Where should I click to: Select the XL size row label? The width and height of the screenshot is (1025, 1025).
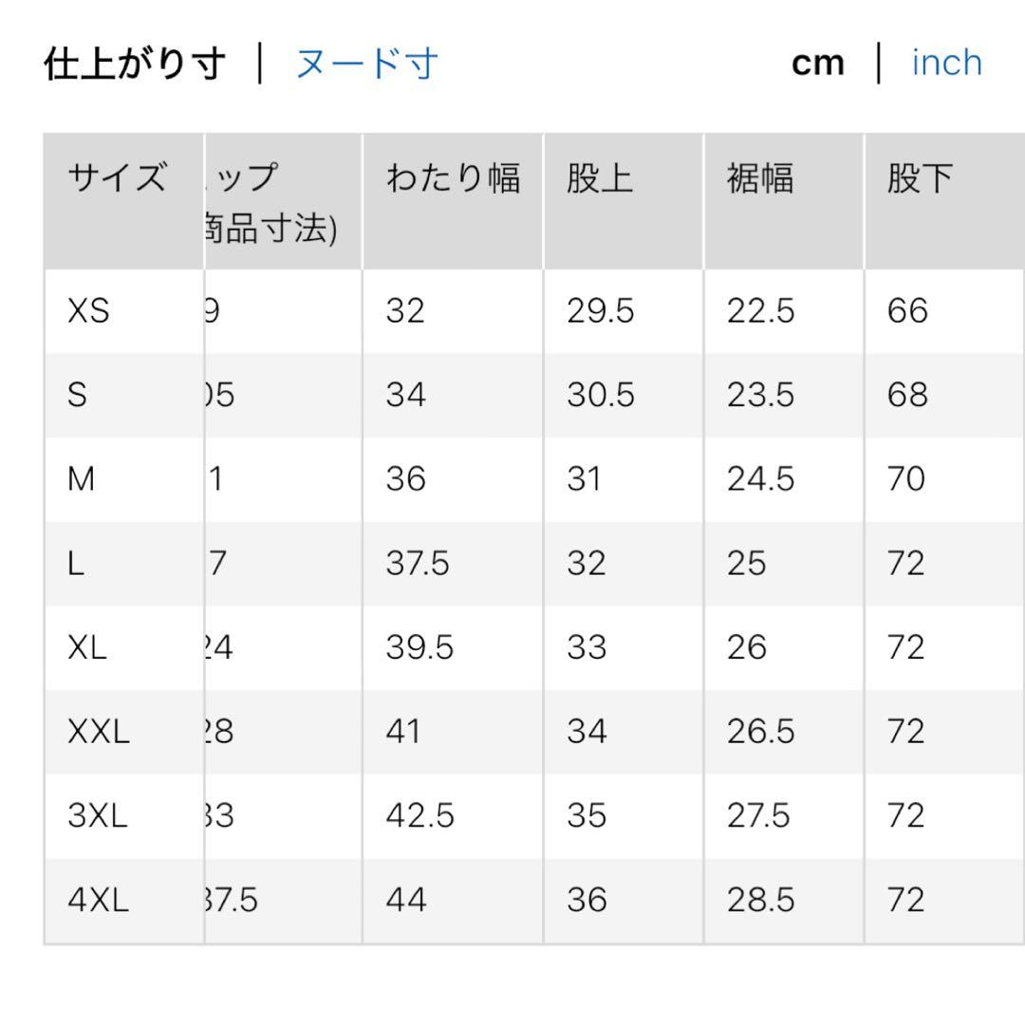87,648
